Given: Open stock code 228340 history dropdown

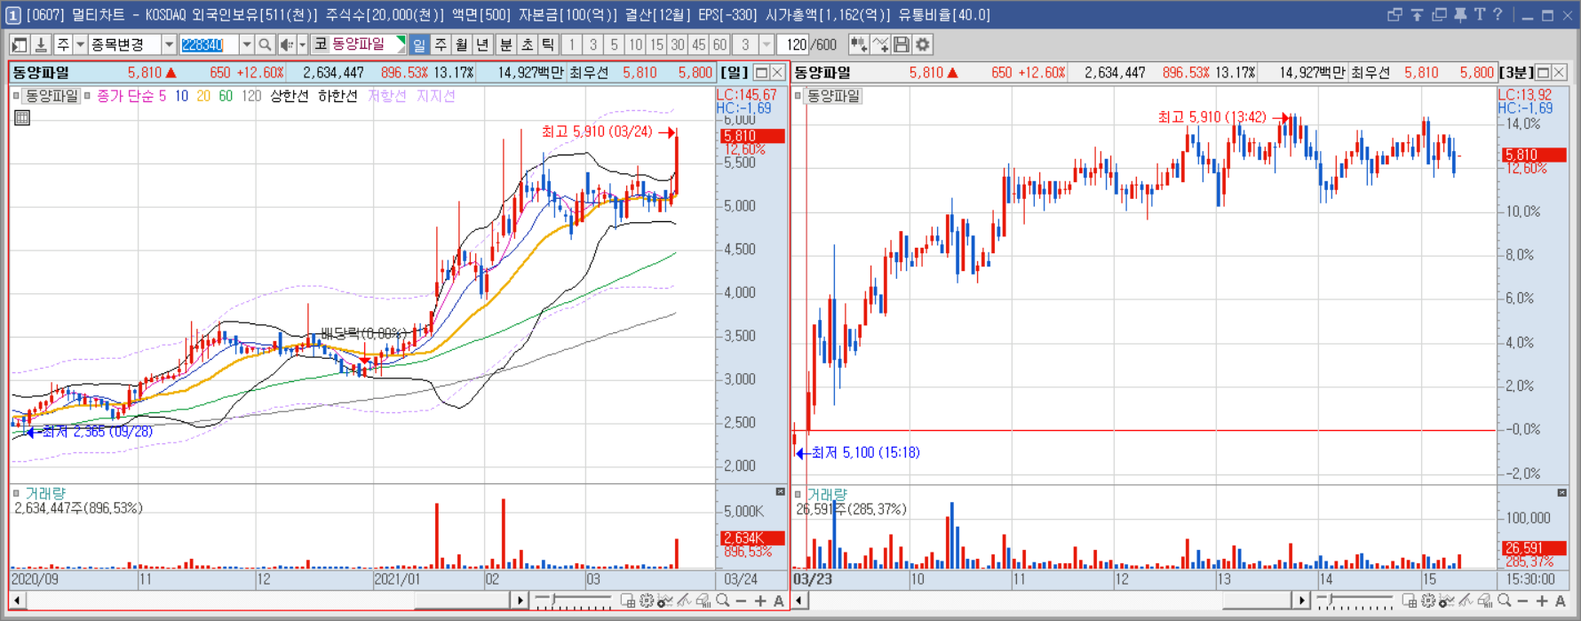Looking at the screenshot, I should coord(247,44).
